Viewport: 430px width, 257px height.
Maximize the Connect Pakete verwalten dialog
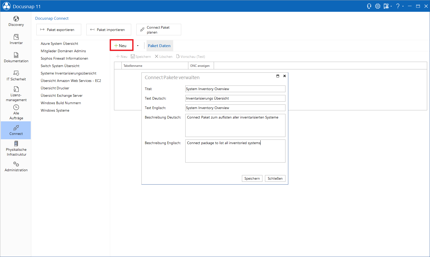[x=278, y=76]
